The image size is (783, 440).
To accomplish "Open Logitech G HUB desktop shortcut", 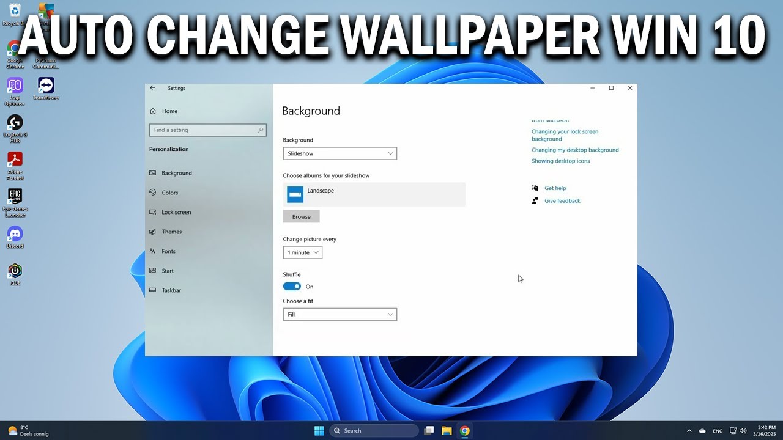I will point(15,128).
